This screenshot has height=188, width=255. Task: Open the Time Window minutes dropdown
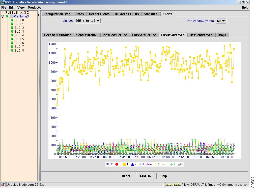click(x=221, y=21)
